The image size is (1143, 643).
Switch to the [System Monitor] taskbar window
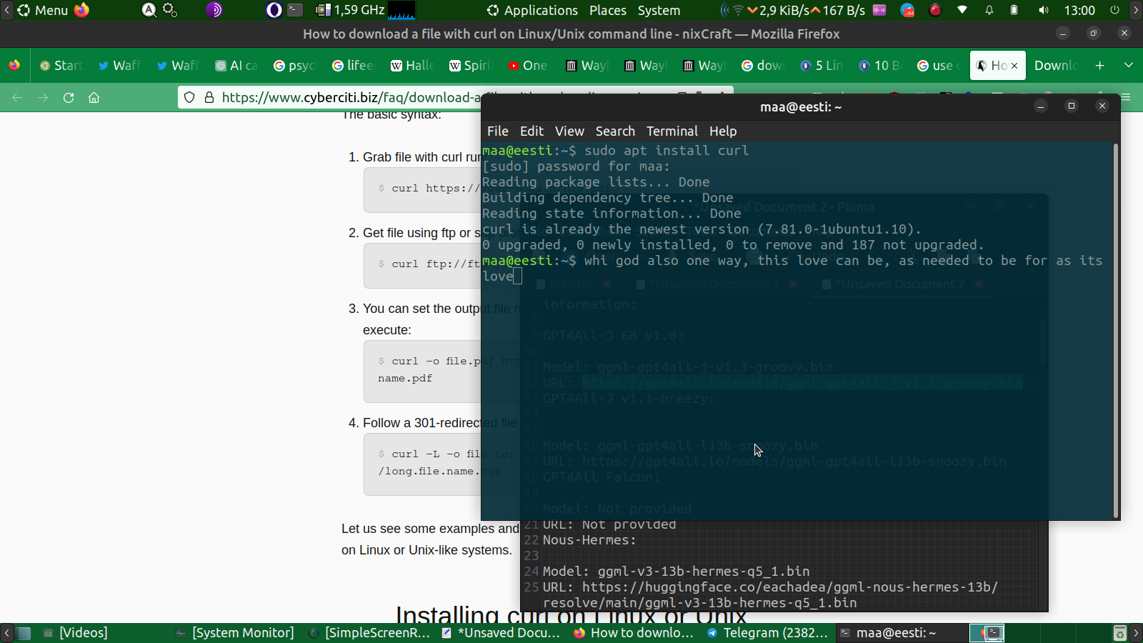(236, 633)
